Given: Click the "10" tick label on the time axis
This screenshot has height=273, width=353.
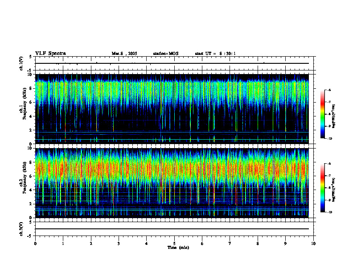Looking at the screenshot, I should coord(313,244).
